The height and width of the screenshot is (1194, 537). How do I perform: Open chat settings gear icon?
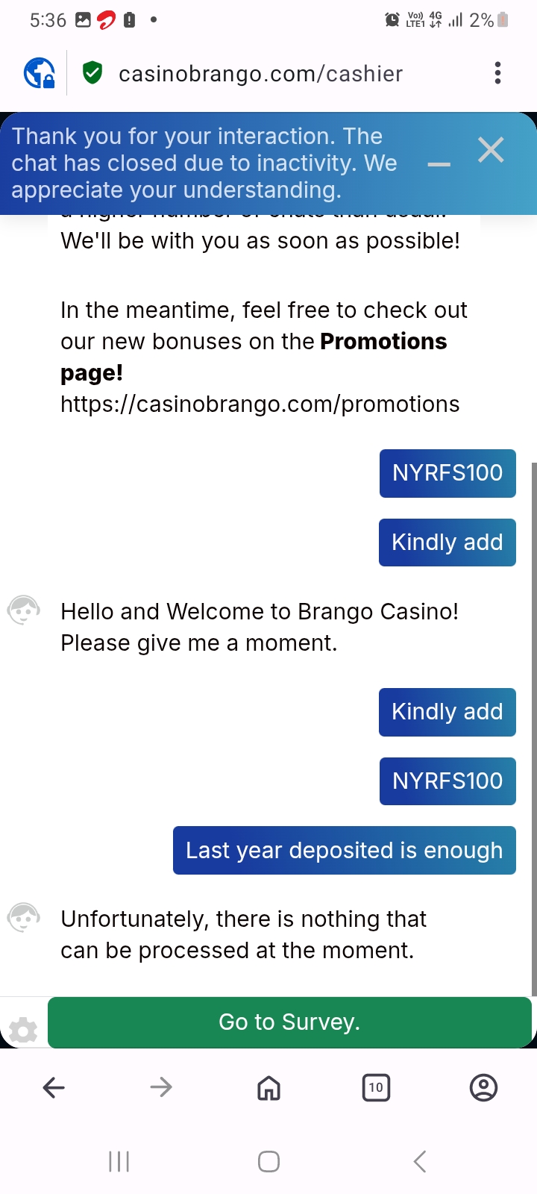click(23, 1031)
